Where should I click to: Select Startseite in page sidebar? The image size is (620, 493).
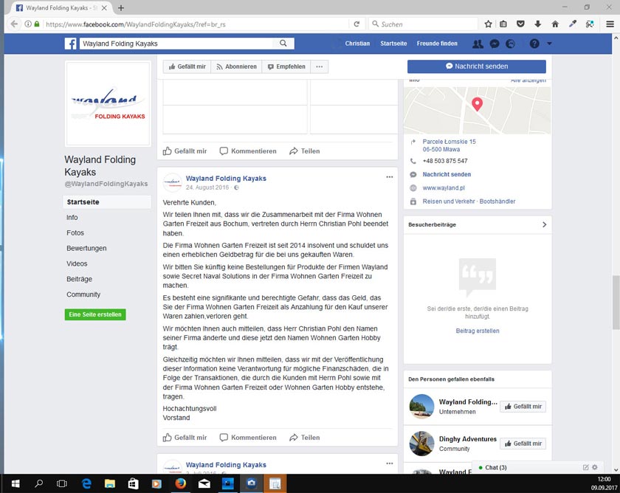coord(107,202)
